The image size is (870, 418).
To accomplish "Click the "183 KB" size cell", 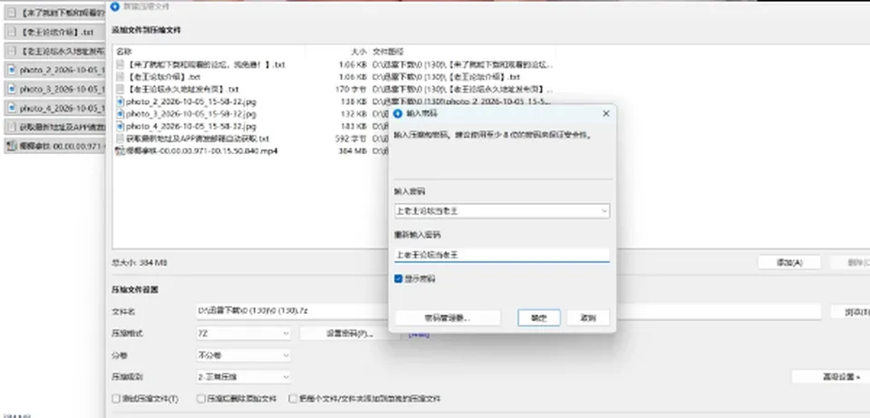I will tap(354, 126).
